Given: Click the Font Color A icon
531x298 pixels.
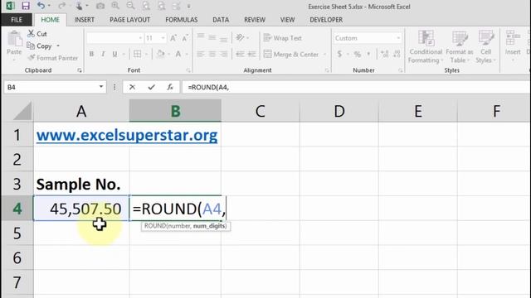Looking at the screenshot, I should (x=178, y=54).
